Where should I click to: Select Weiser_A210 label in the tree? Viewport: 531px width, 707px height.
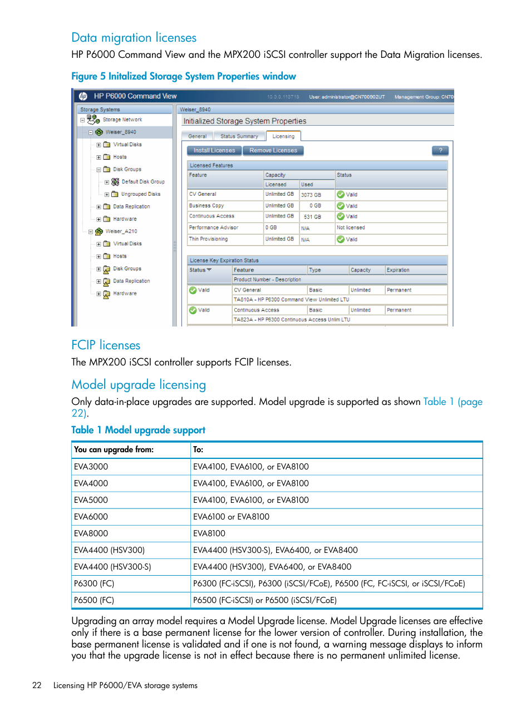121,231
